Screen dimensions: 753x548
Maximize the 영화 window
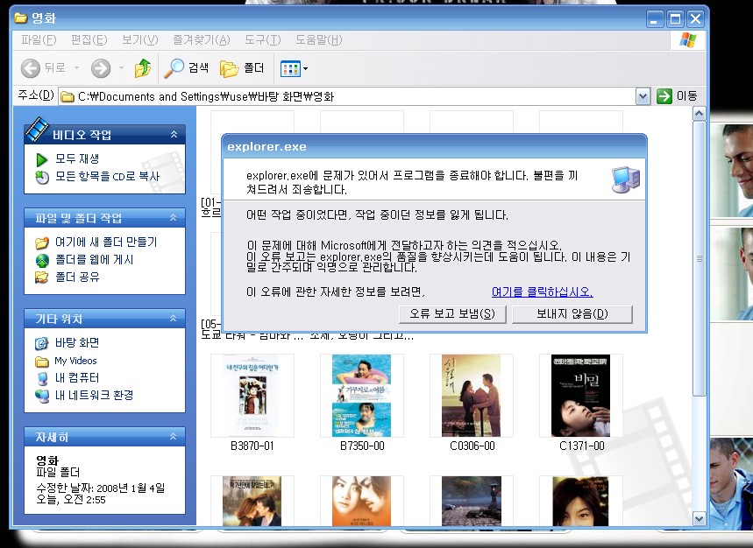coord(675,19)
